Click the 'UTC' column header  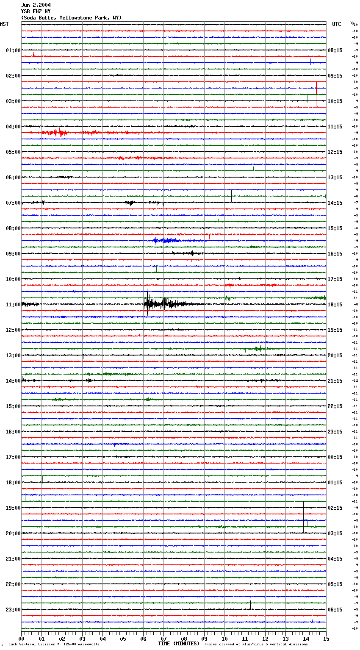coord(337,24)
